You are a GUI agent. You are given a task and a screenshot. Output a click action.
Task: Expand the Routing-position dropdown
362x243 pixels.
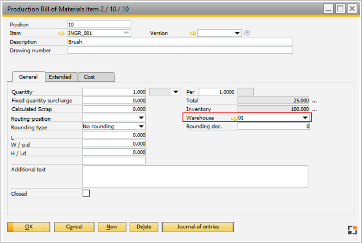(x=141, y=118)
